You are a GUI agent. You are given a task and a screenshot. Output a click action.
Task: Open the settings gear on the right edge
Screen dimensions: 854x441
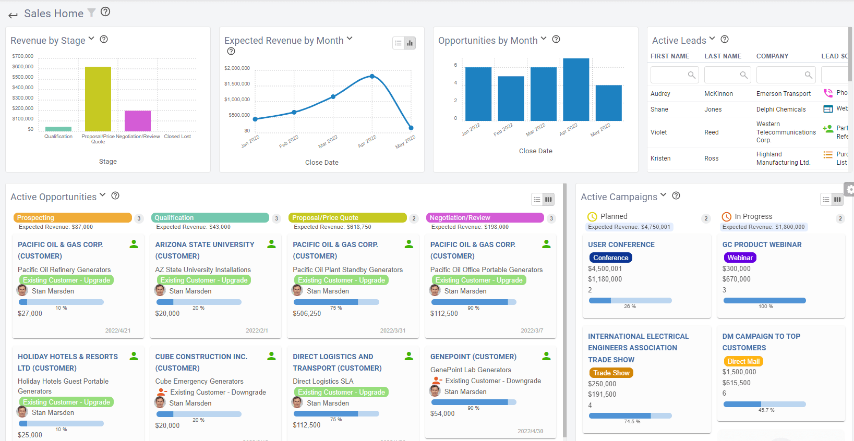849,190
